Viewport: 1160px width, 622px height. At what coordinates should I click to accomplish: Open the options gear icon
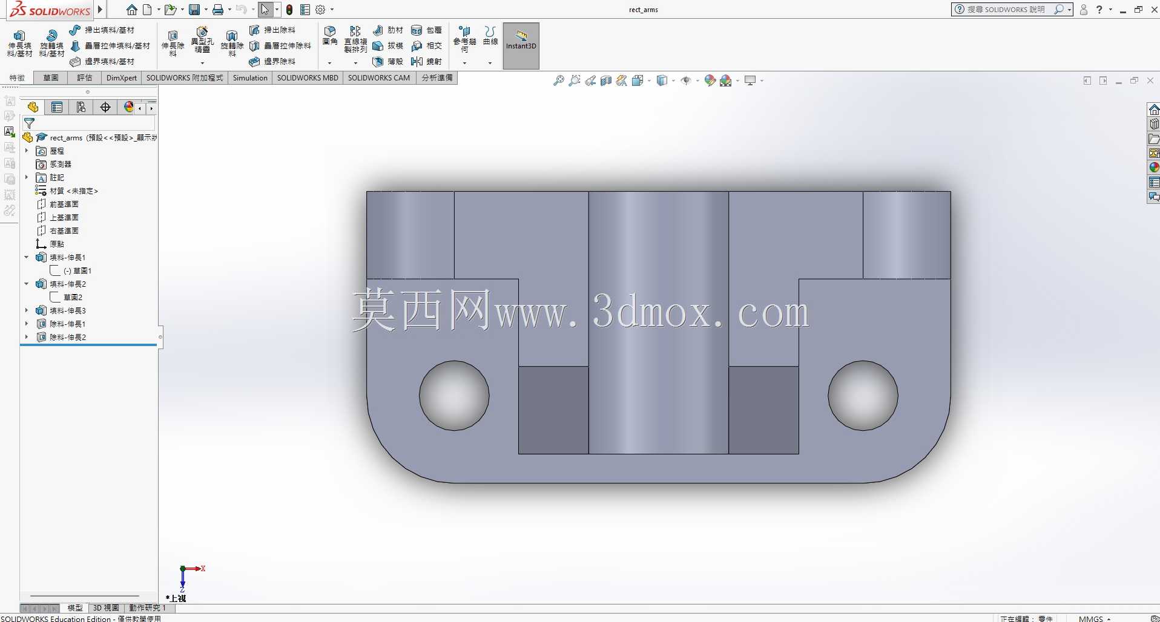click(x=321, y=10)
